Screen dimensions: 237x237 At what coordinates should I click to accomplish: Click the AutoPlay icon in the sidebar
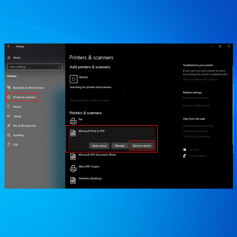[8, 135]
